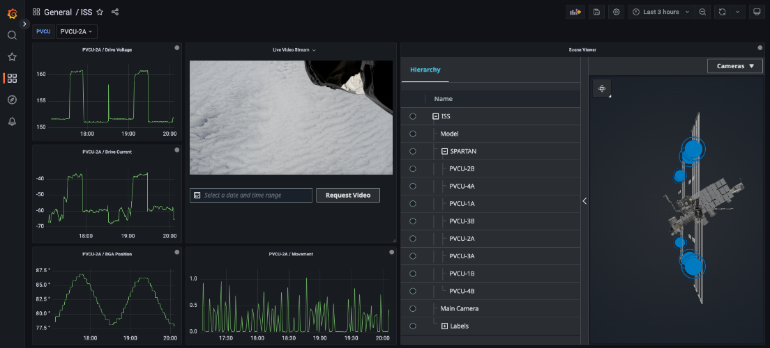Collapse the hierarchy panel with left chevron

coord(584,200)
